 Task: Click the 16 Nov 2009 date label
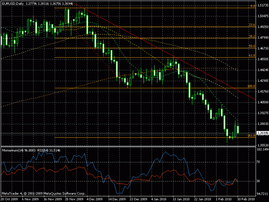click(53, 199)
